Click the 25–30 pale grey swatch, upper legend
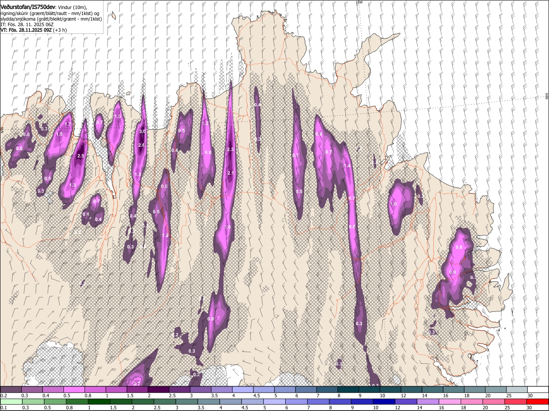549x411 pixels. pos(517,389)
